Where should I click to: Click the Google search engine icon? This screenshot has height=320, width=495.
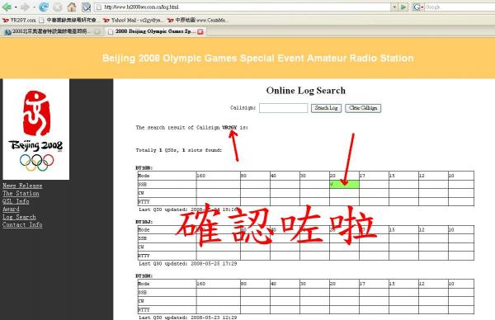417,7
